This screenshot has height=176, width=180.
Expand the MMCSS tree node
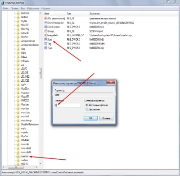15,101
